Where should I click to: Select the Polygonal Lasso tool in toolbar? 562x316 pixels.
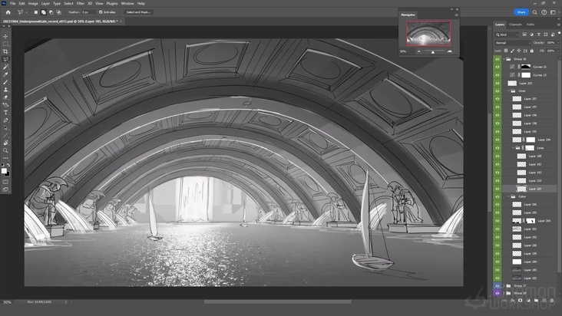[5, 59]
